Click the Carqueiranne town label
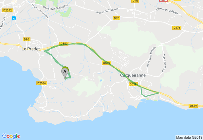 [133, 75]
